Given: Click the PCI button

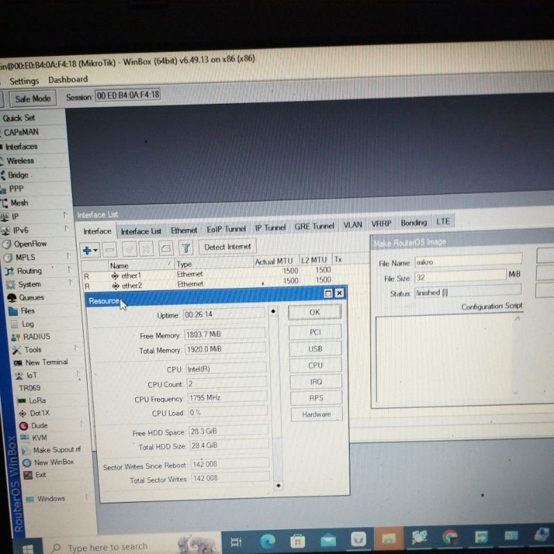Looking at the screenshot, I should [315, 332].
